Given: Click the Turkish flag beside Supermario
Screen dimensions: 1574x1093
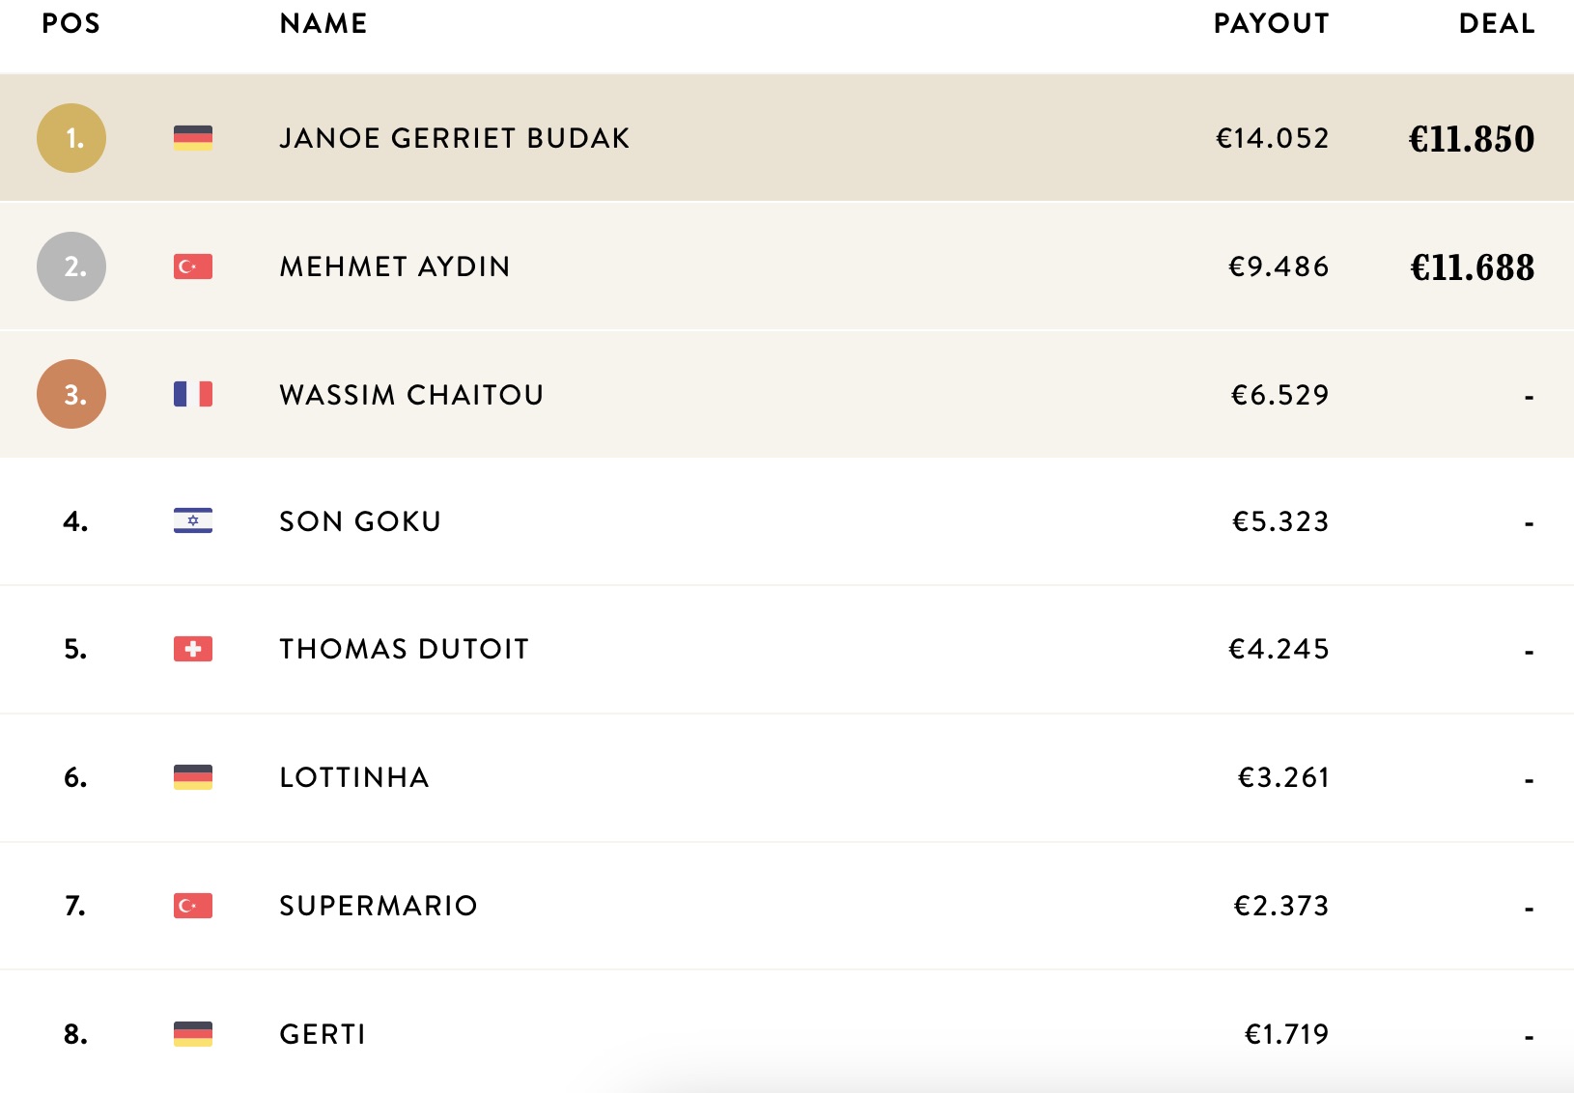Looking at the screenshot, I should [193, 906].
